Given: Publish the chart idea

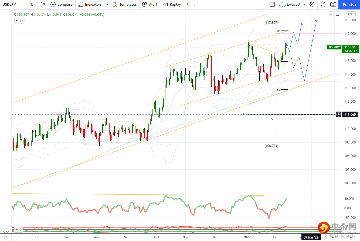Looking at the screenshot, I should (x=349, y=4).
